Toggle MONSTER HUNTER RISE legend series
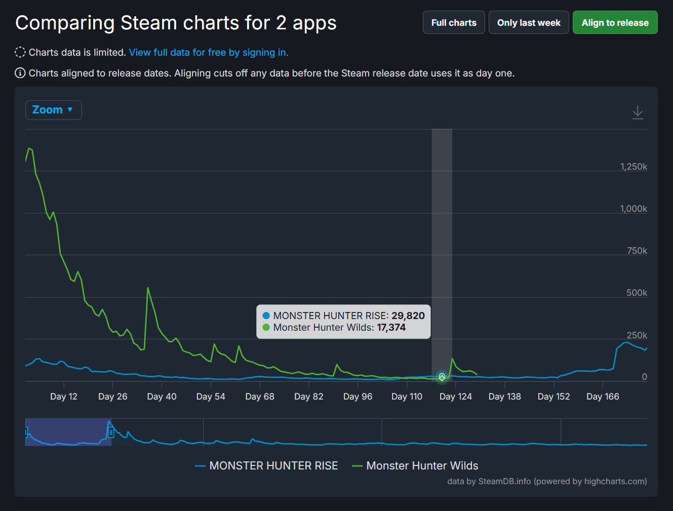Screen dimensions: 673x511 pos(266,465)
